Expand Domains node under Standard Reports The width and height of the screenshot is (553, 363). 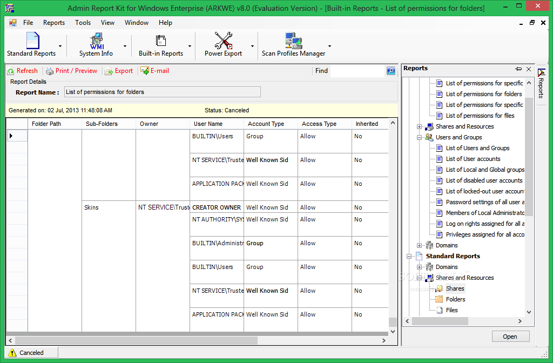coord(419,267)
